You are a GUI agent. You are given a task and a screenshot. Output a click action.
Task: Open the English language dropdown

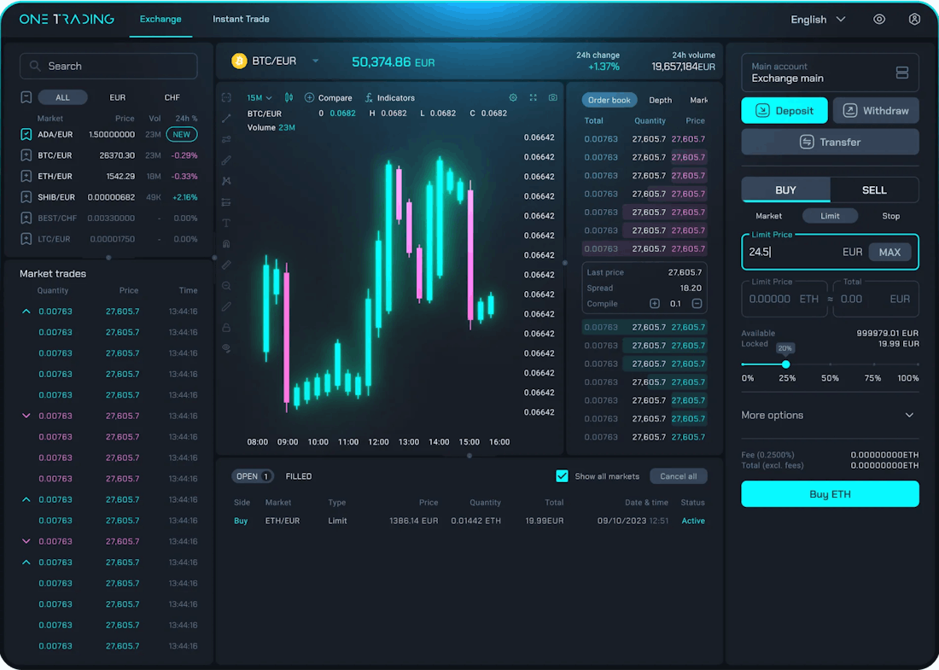pos(817,20)
